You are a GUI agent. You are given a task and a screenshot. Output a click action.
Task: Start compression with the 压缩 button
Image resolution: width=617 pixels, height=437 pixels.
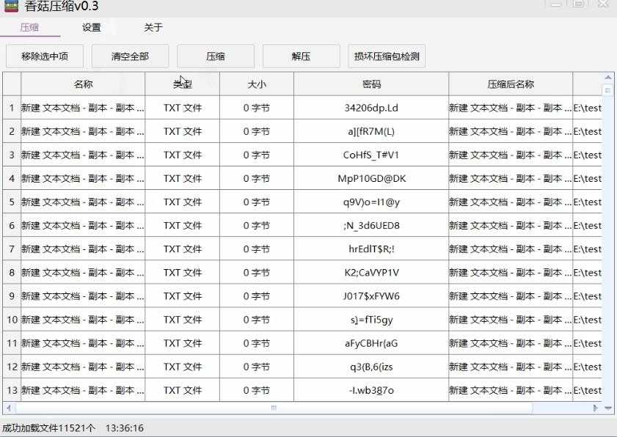[215, 56]
